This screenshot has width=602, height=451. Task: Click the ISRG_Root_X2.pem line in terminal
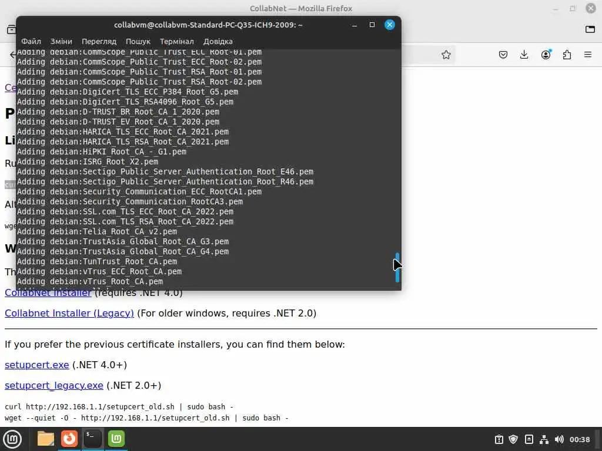pos(88,162)
